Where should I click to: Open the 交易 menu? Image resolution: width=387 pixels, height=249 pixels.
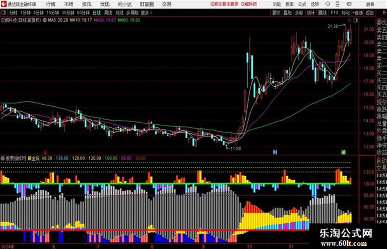[x=167, y=4]
